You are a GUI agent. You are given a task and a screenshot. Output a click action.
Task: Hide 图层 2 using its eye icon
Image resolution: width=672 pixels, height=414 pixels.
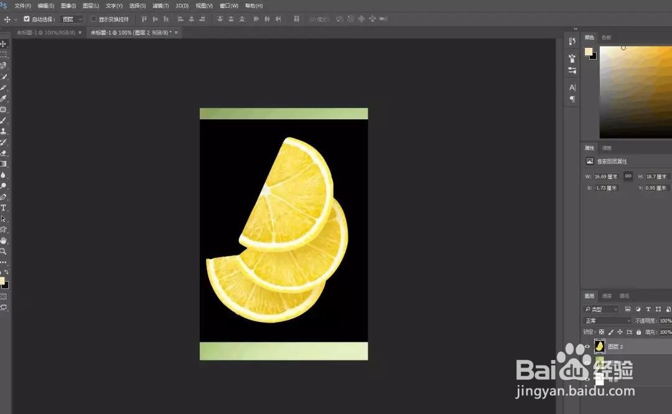click(587, 347)
